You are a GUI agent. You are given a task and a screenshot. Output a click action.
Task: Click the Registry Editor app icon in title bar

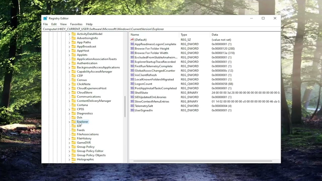45,18
